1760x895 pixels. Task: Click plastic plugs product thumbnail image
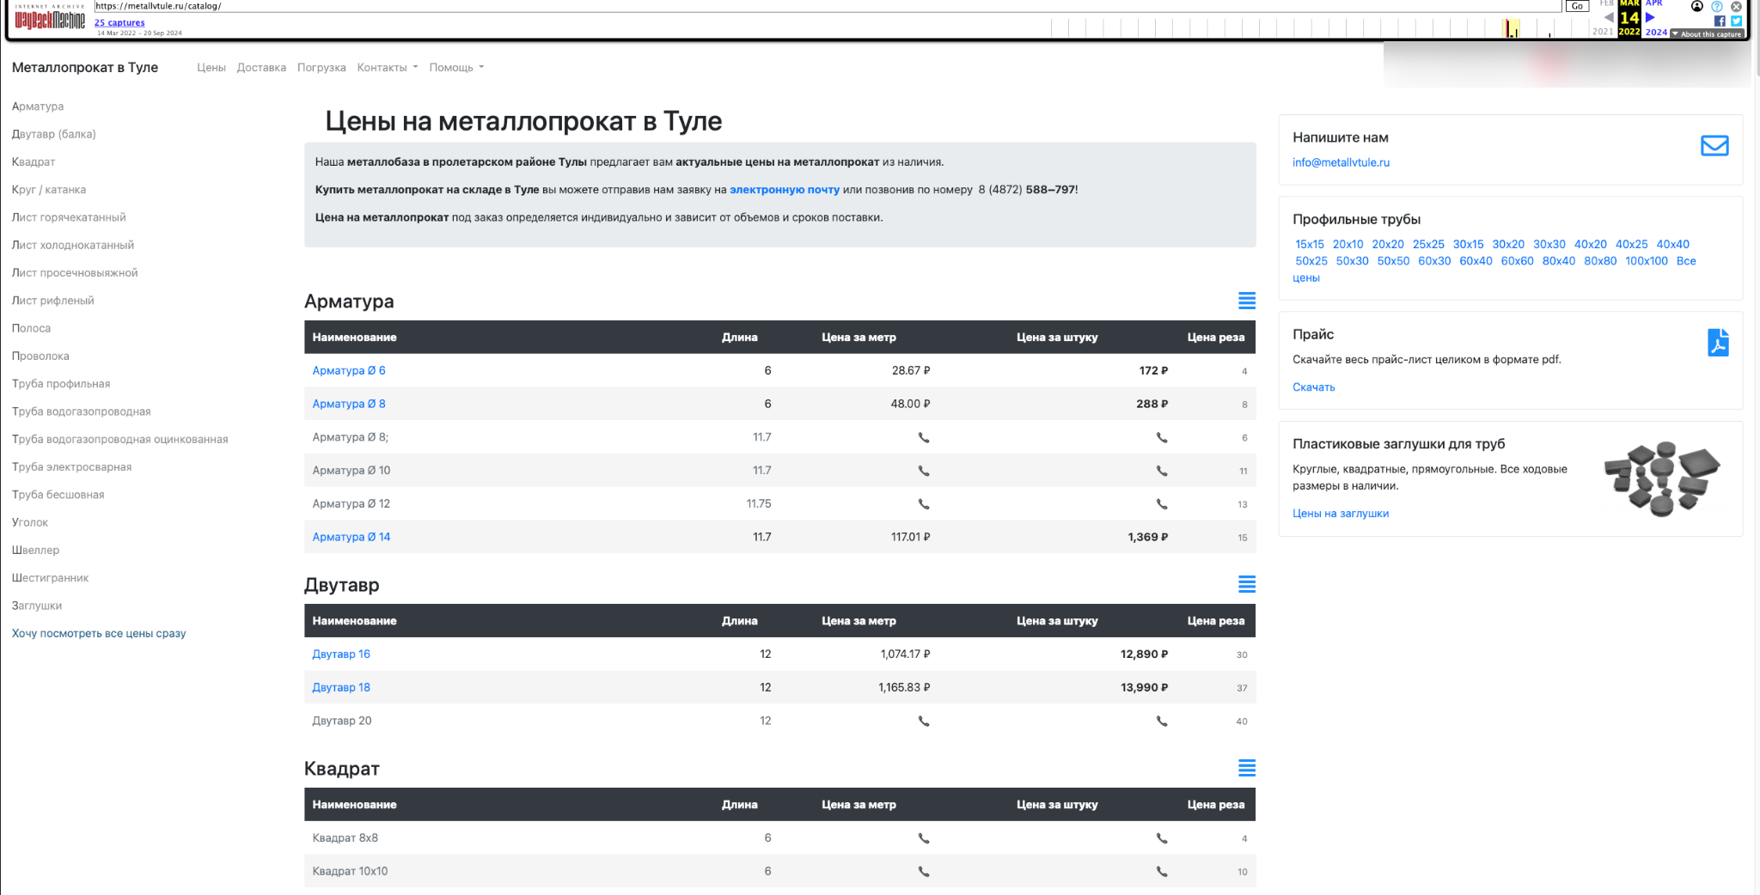1662,478
